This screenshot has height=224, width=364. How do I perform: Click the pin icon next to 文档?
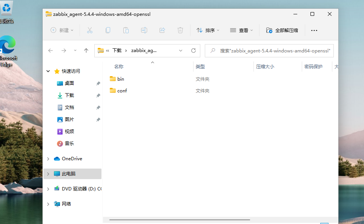pyautogui.click(x=98, y=107)
